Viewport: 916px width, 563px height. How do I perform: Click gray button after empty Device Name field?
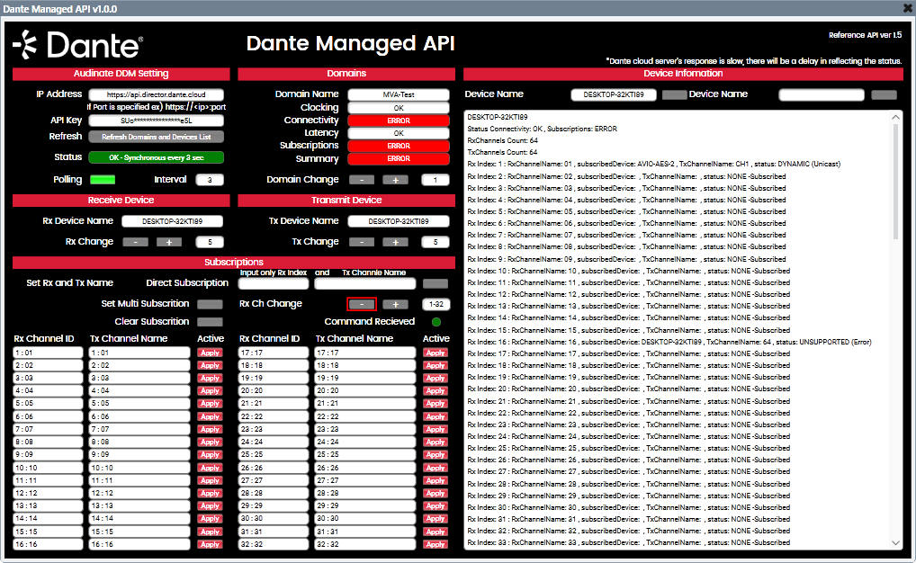[x=884, y=95]
